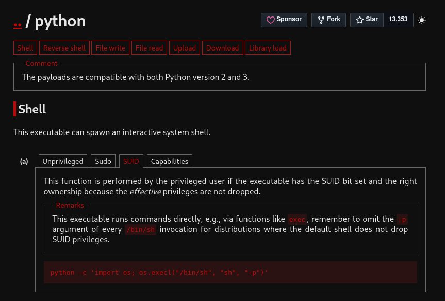Click 'This executable can spawn' description

[x=112, y=132]
